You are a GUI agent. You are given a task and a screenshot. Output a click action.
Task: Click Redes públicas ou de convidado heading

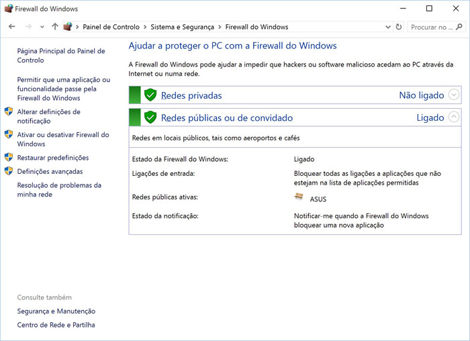[x=227, y=117]
